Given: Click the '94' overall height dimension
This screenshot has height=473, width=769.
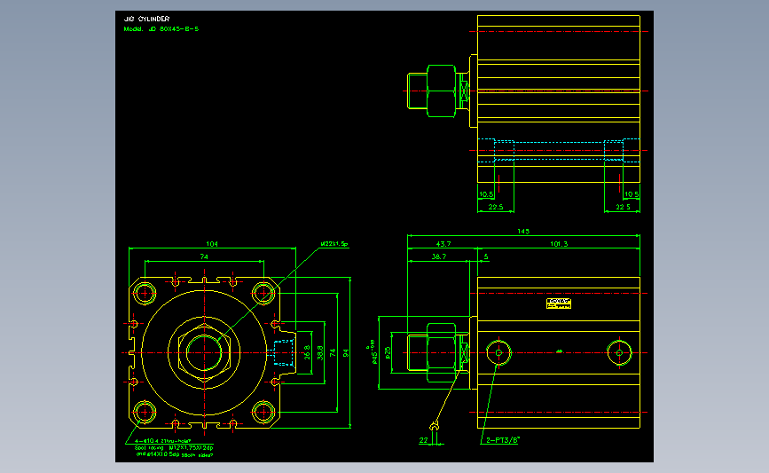Looking at the screenshot, I should [346, 352].
